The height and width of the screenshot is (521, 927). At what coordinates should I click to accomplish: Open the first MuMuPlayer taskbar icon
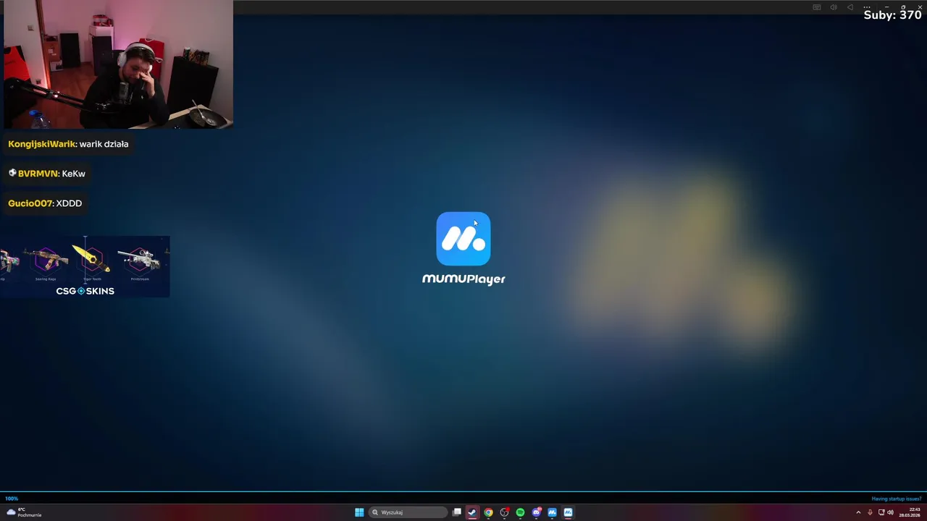[552, 512]
